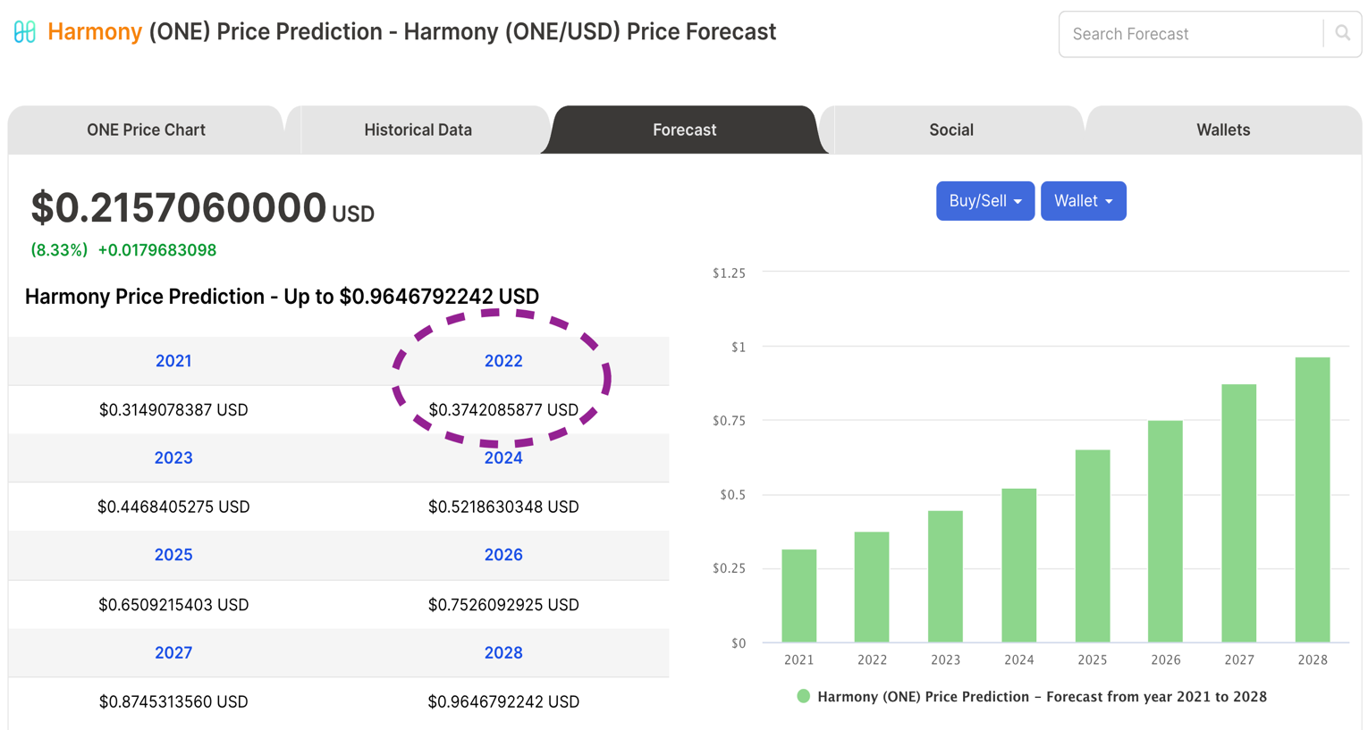Viewport: 1368px width, 730px height.
Task: Open the 2023 prediction link
Action: pos(173,457)
